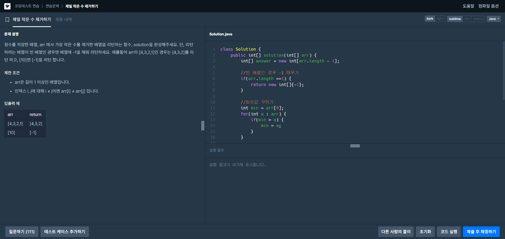
Task: Click the 'arr' table header
Action: 15,115
